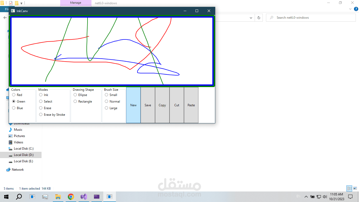Click the "5 items" status bar text
The image size is (359, 202).
(9, 189)
